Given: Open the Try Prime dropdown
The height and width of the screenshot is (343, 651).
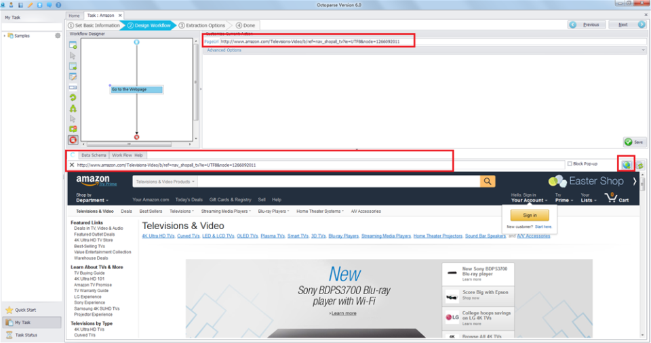Looking at the screenshot, I should 564,198.
